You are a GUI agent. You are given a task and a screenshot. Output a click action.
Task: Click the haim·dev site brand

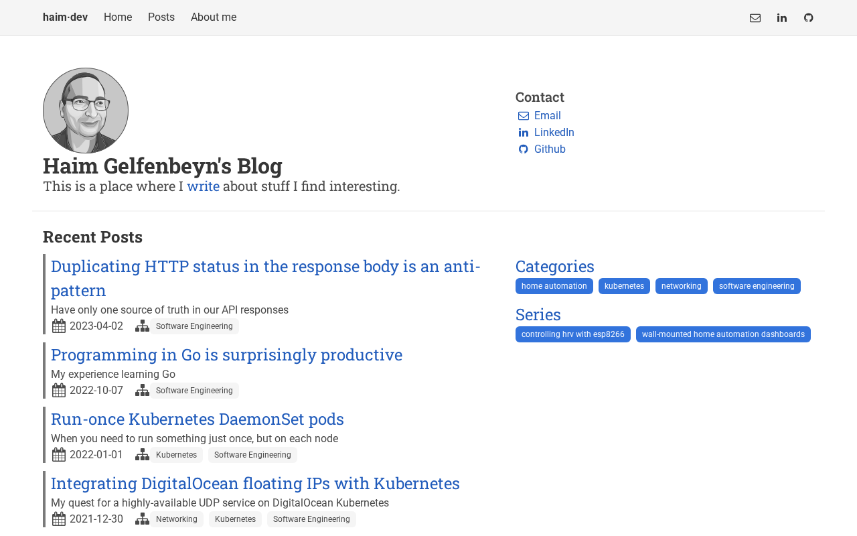click(x=65, y=17)
